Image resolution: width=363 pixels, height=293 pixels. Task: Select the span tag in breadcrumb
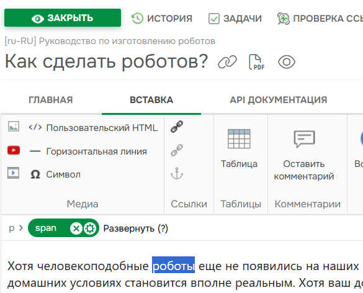[46, 228]
